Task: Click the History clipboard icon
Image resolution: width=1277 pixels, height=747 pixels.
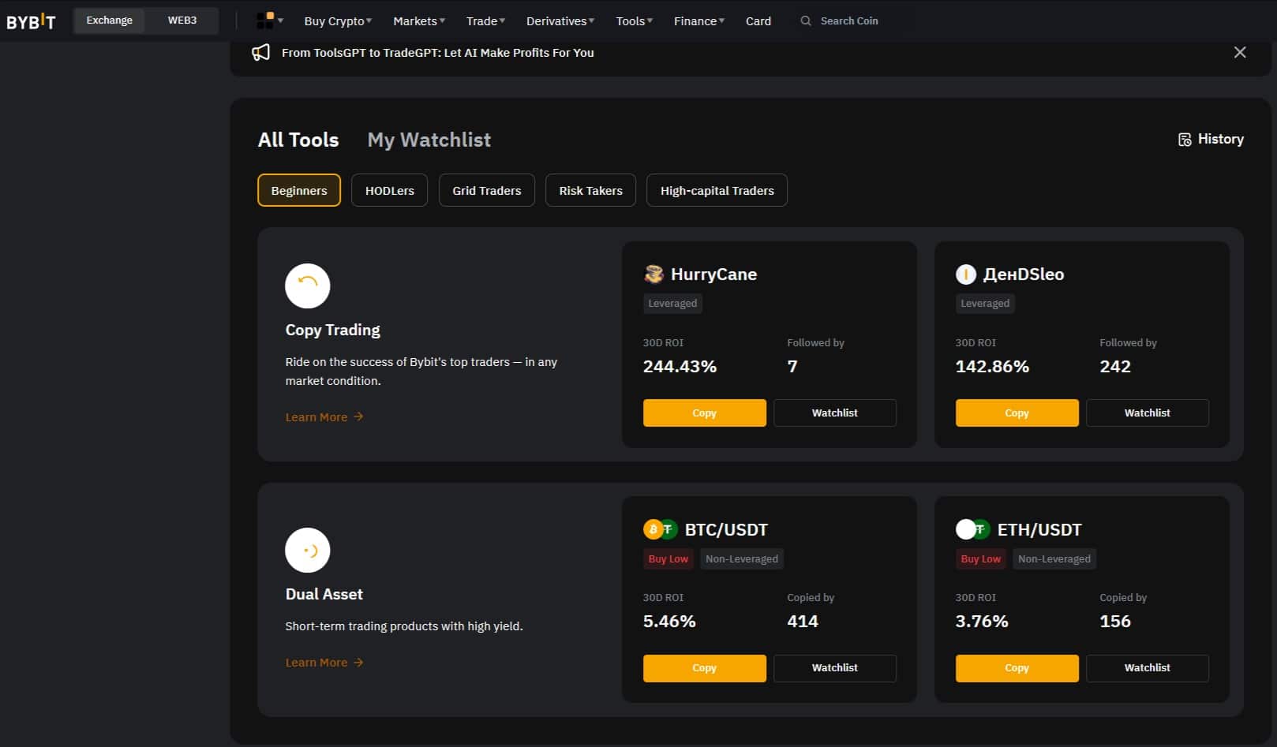Action: [1185, 140]
